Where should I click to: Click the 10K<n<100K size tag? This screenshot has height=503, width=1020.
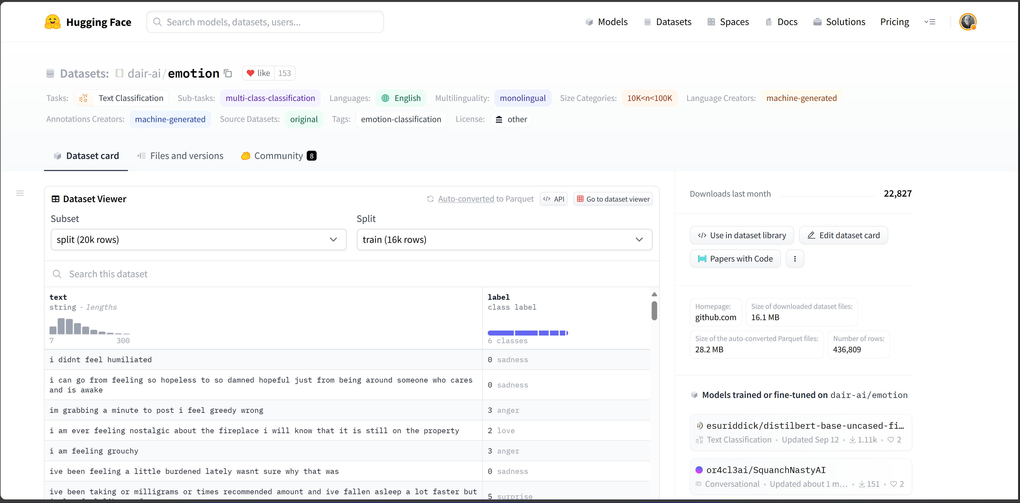point(649,98)
